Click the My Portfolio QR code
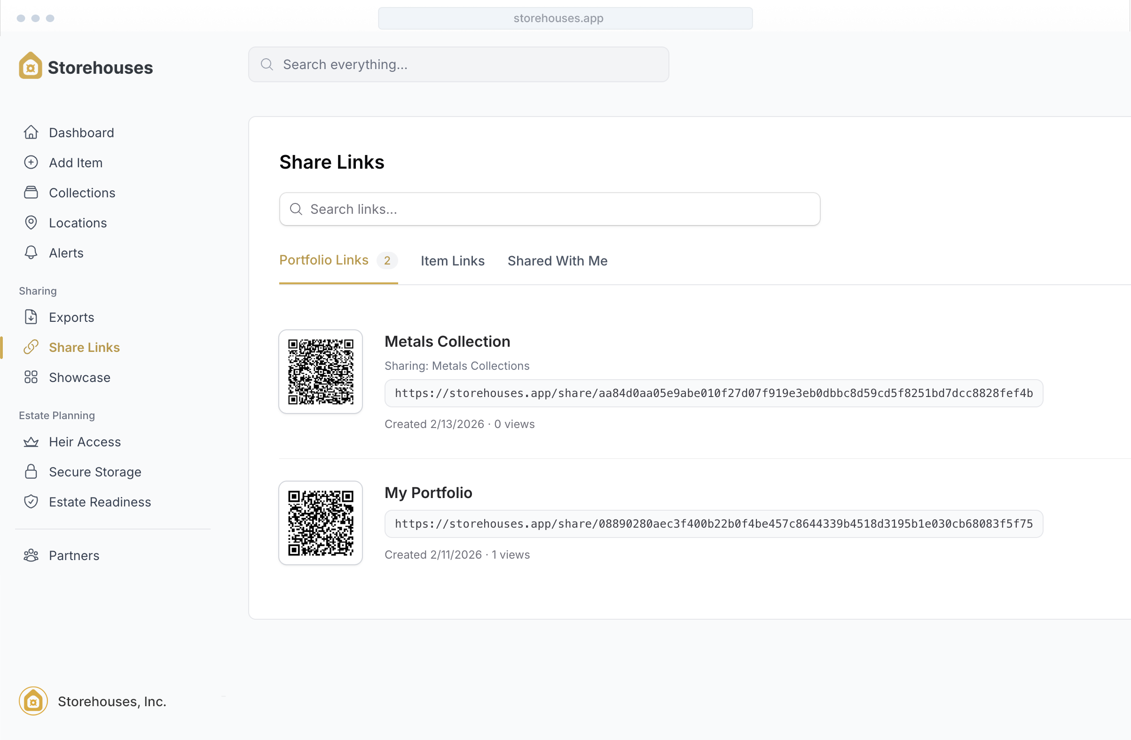 click(x=320, y=523)
